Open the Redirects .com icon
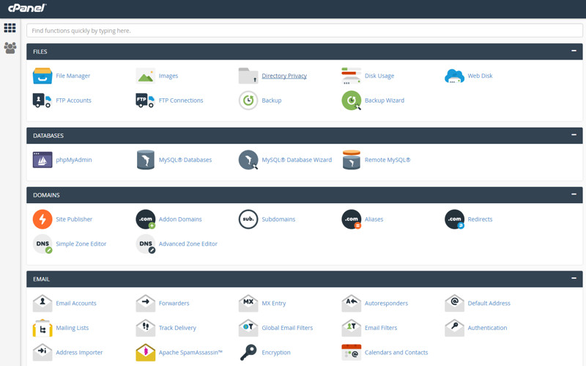 point(454,219)
